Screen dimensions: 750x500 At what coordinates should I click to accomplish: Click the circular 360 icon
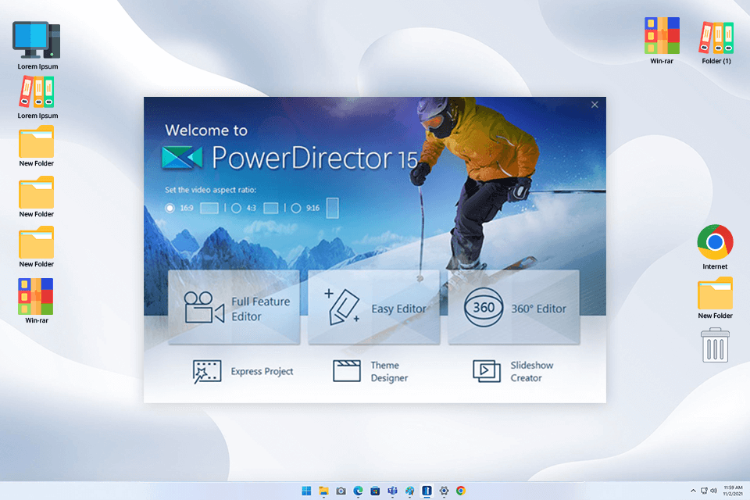click(x=484, y=307)
